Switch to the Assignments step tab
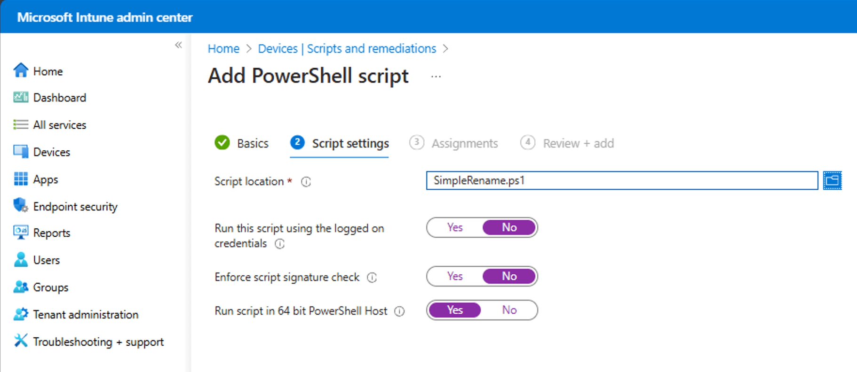 (x=454, y=143)
